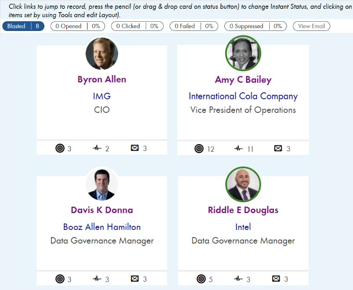
Task: Click target icon on Byron Allen card
Action: pos(60,148)
